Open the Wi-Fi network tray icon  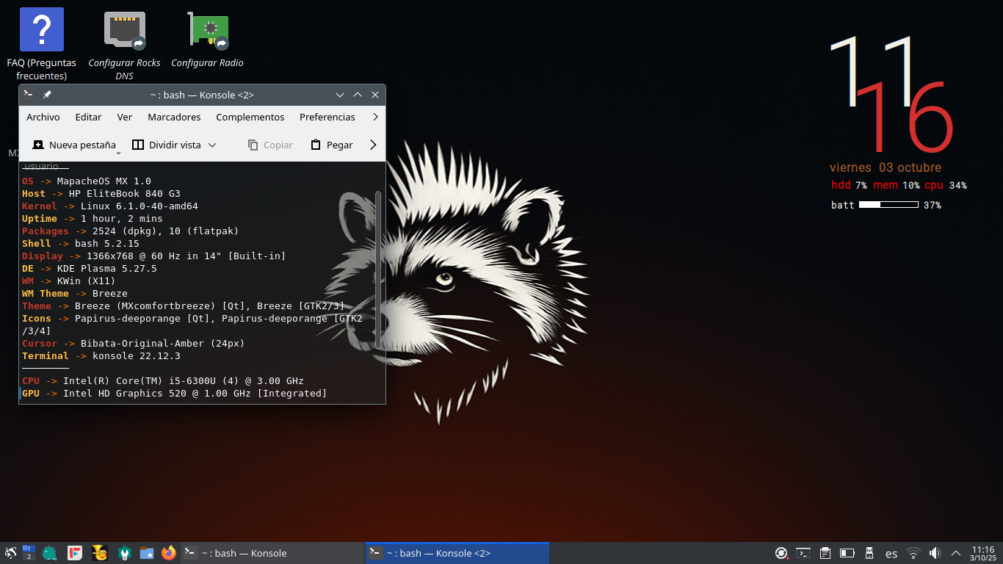coord(913,553)
